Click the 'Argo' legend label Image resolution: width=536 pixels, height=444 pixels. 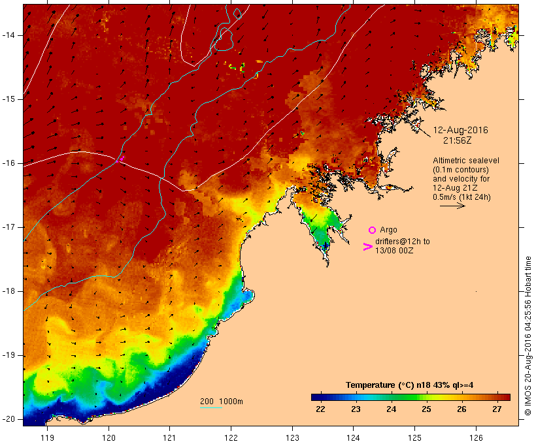(388, 230)
